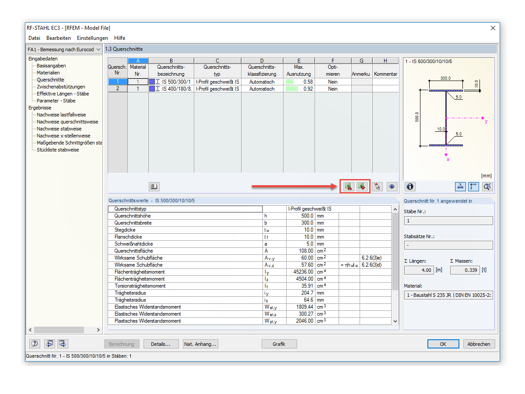Select Querschnitte tree item
Image resolution: width=525 pixels, height=394 pixels.
(x=50, y=80)
